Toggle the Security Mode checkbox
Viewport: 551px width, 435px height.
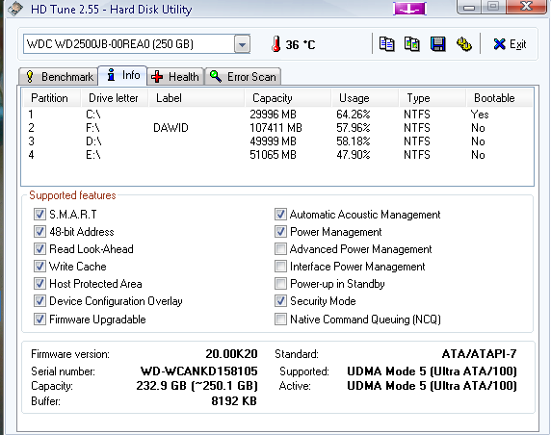point(280,301)
